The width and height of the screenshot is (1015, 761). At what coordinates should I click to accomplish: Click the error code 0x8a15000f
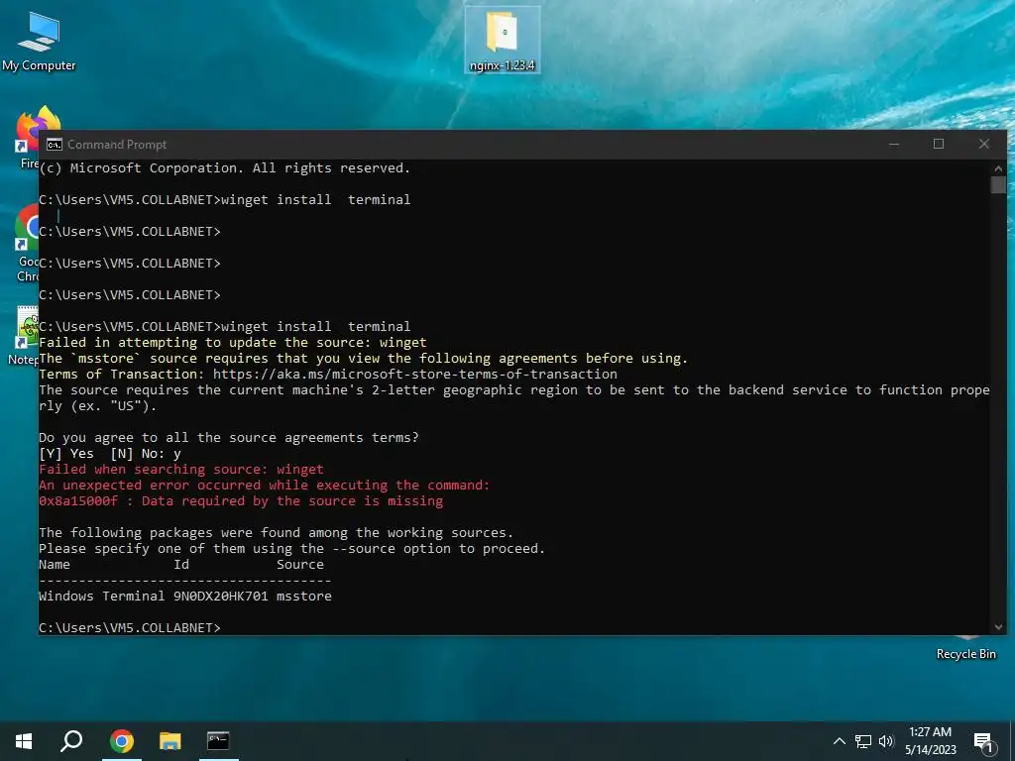click(x=78, y=500)
